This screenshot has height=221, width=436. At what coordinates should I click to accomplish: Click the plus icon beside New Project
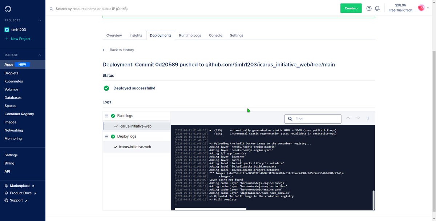coord(7,39)
